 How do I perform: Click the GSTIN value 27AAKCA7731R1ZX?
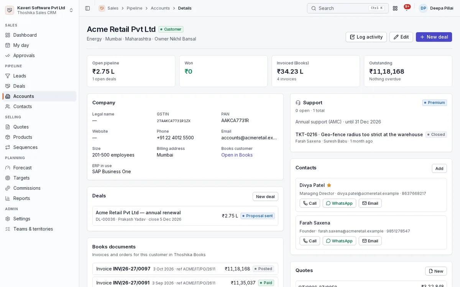pos(174,121)
